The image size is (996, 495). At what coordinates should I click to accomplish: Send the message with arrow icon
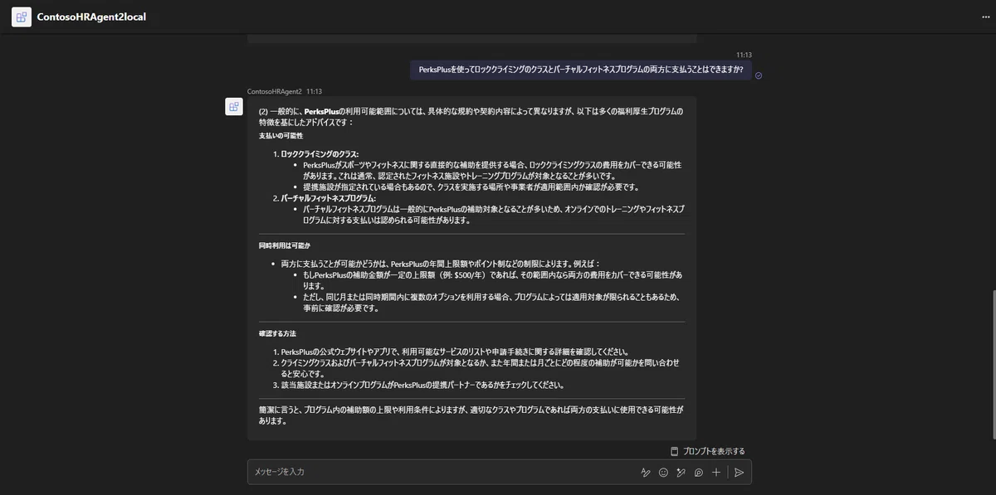(739, 472)
